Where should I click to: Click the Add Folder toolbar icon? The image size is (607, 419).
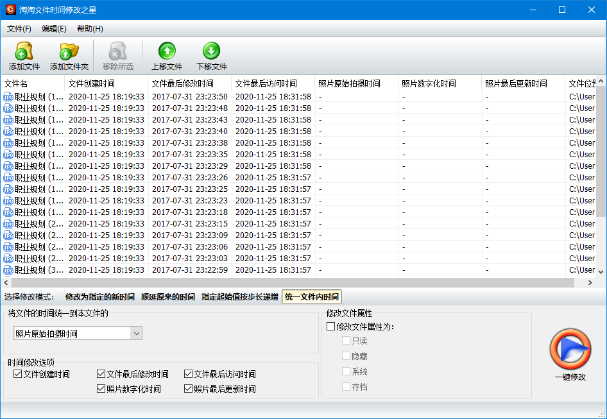pos(69,51)
